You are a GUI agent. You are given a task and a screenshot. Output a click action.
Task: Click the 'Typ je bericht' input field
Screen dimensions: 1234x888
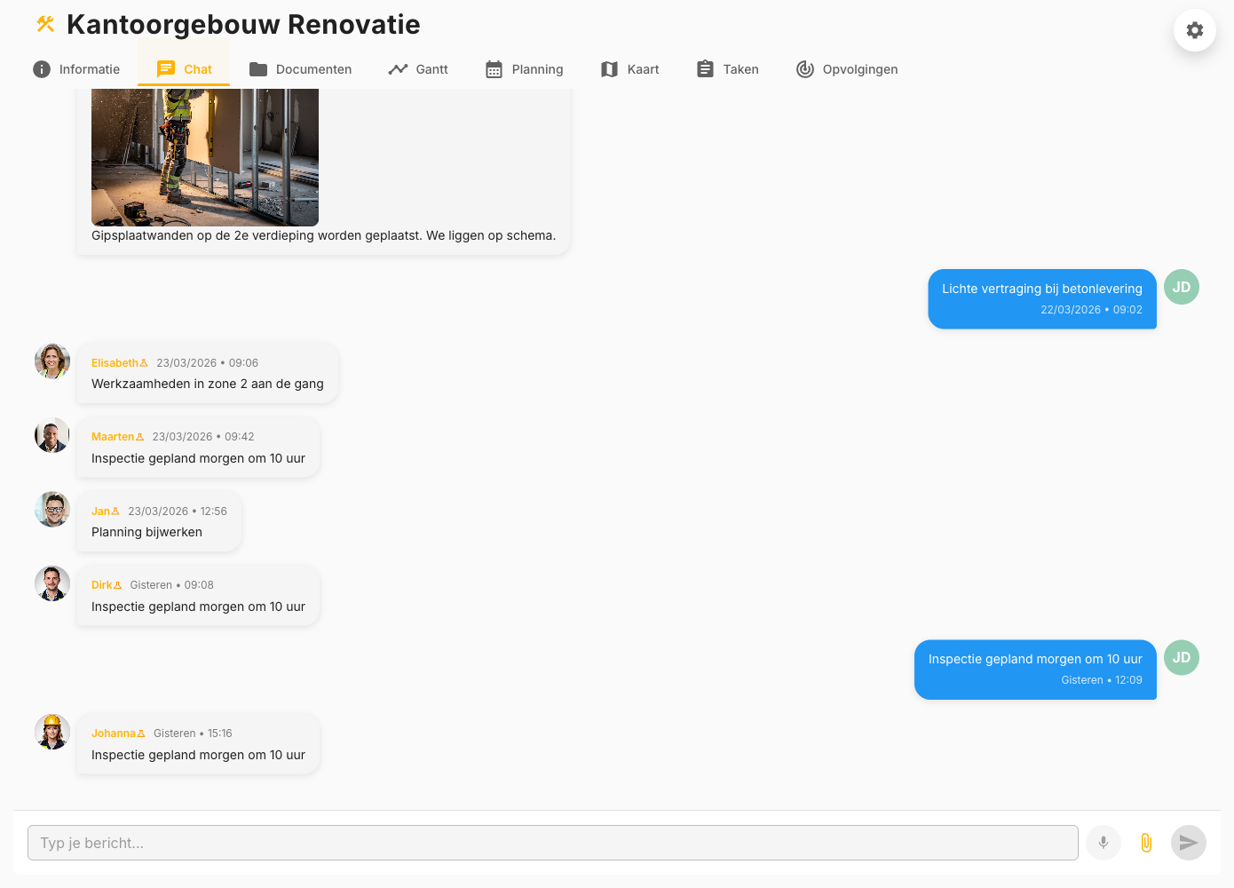click(550, 842)
